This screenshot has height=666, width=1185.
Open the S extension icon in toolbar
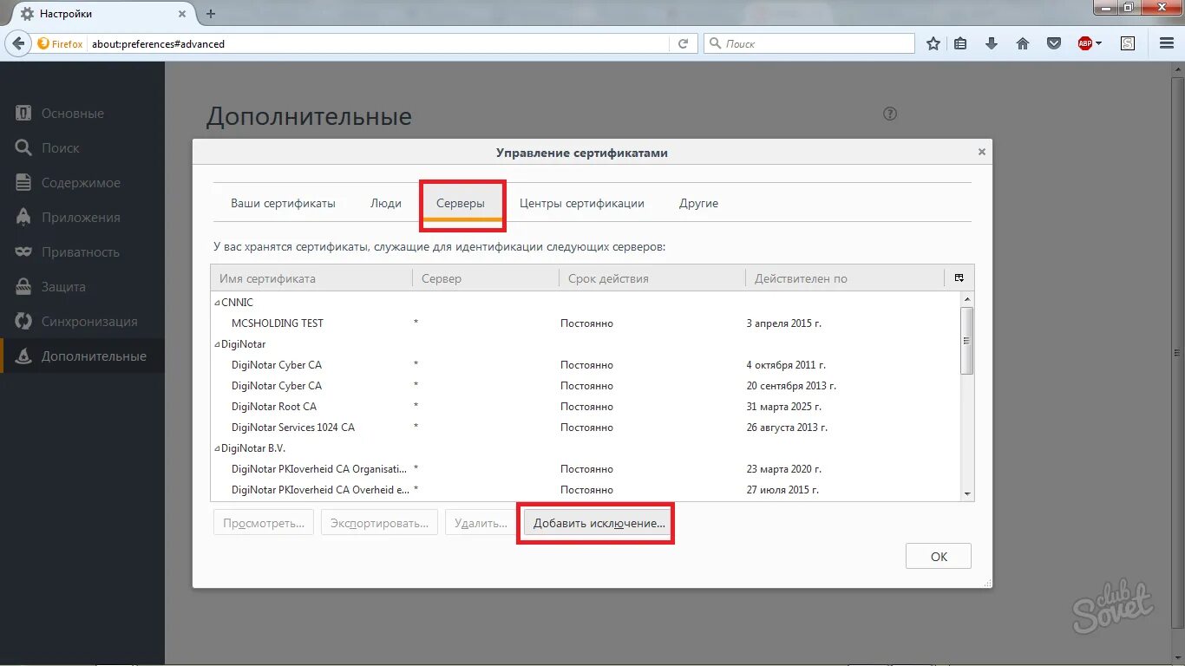[1128, 43]
